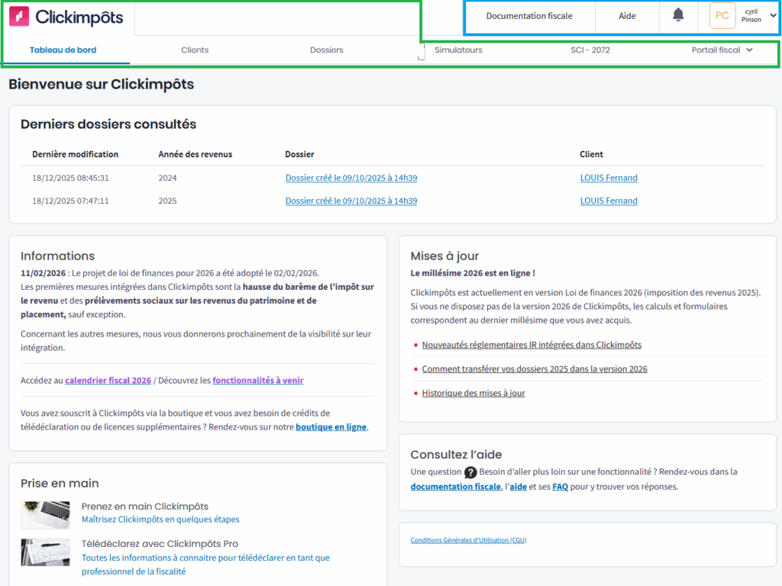Screen dimensions: 782x586
Task: Select the SCI - 2072 tab
Action: [590, 50]
